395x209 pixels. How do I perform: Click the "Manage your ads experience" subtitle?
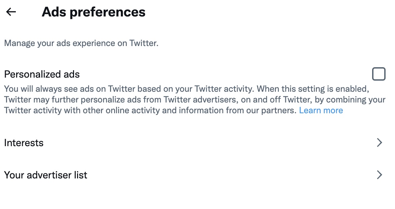pyautogui.click(x=81, y=43)
